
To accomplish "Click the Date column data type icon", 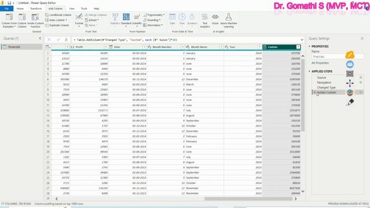I will click(x=111, y=47).
